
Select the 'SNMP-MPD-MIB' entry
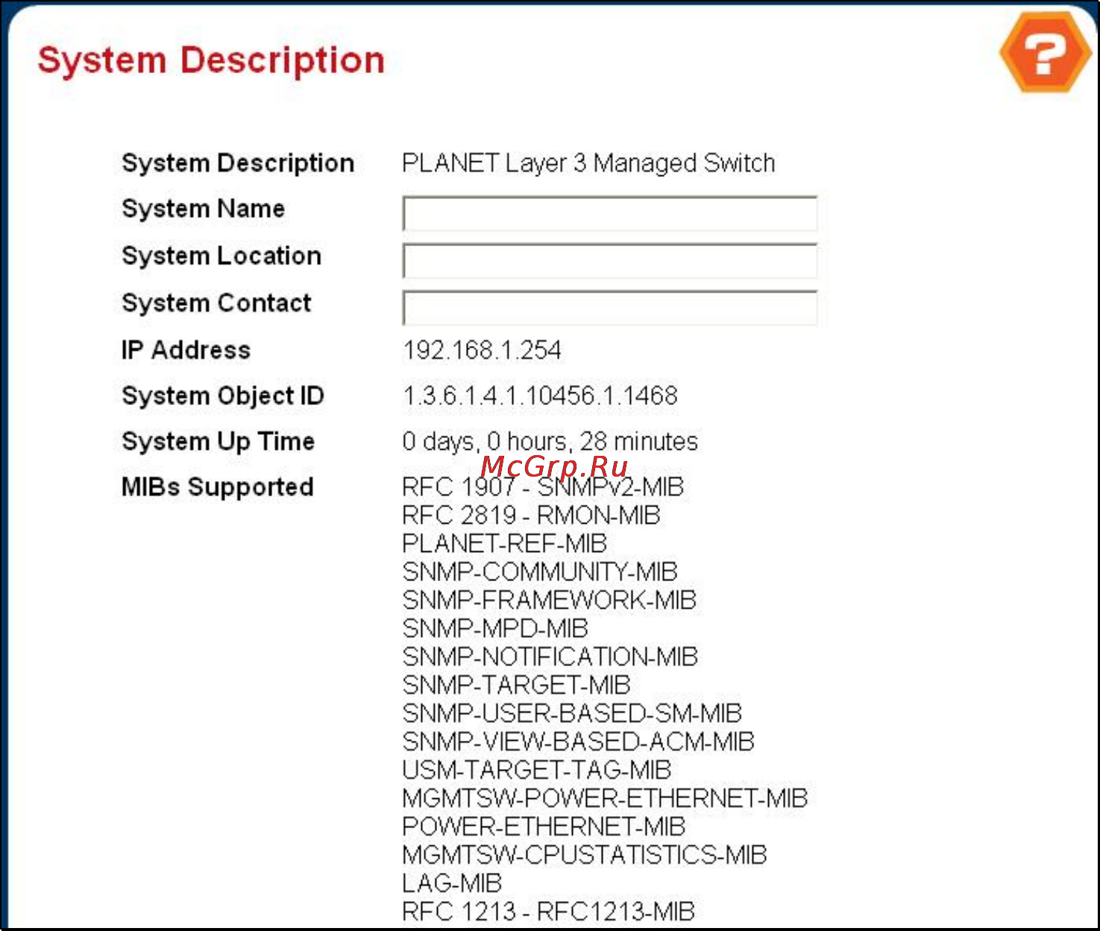click(x=495, y=629)
